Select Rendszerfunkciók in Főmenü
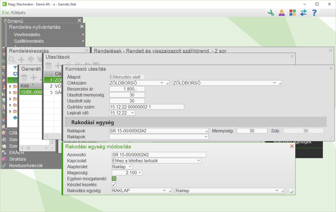The image size is (336, 212). point(26,166)
